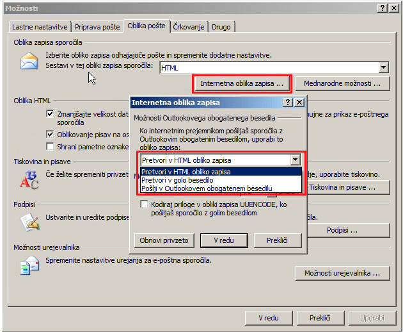The image size is (403, 332).
Task: Switch to the Črkovanje tab
Action: (x=189, y=26)
